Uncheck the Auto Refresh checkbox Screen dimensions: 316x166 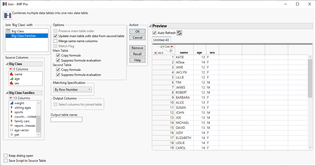(x=155, y=33)
